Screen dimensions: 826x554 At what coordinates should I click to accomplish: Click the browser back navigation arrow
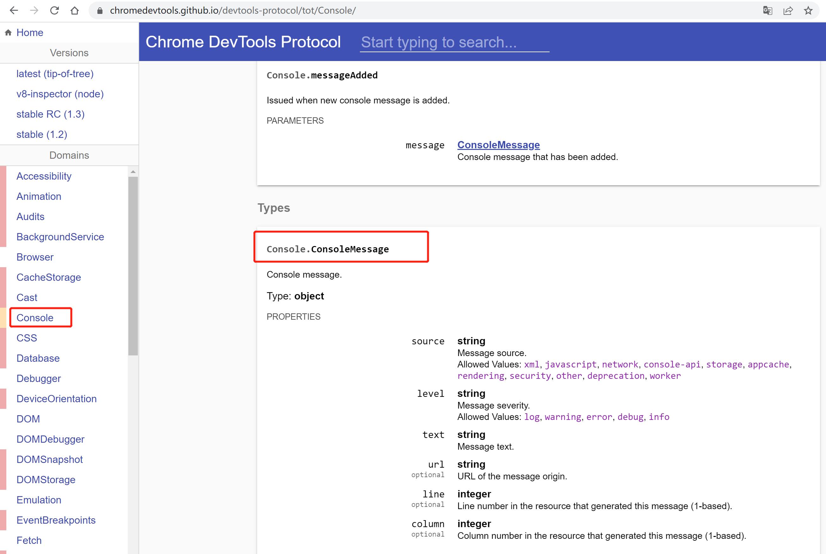click(x=14, y=10)
